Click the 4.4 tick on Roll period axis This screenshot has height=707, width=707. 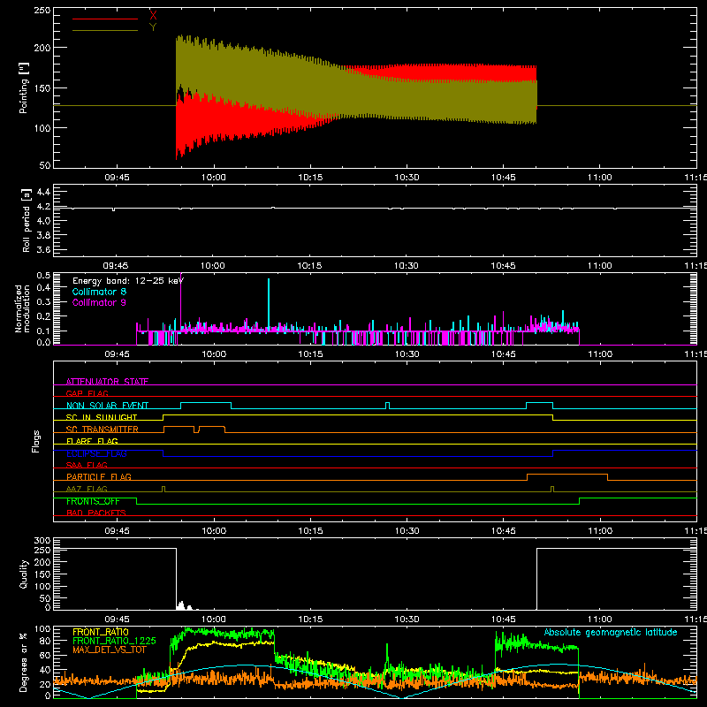43,192
